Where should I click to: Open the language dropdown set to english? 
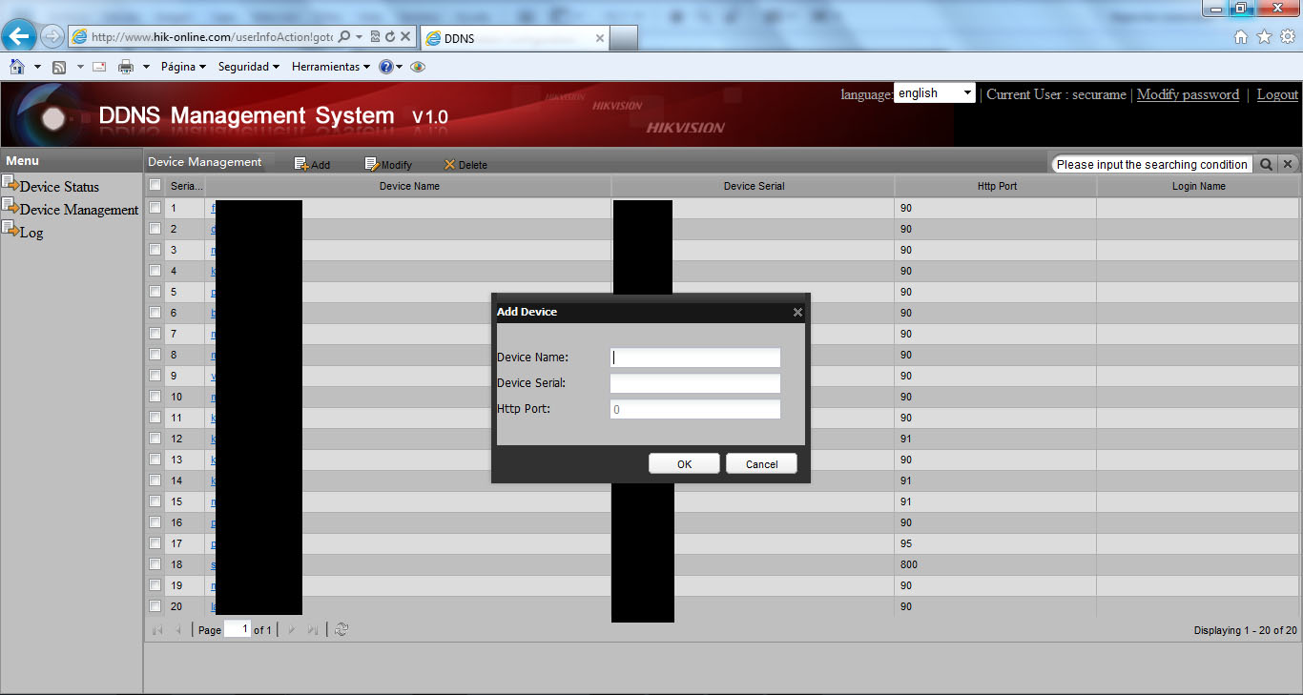pyautogui.click(x=934, y=92)
